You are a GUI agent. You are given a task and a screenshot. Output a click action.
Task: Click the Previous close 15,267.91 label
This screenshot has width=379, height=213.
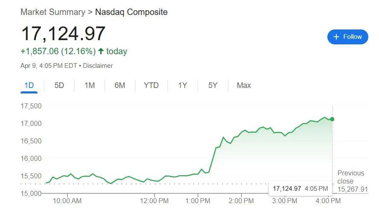(353, 181)
